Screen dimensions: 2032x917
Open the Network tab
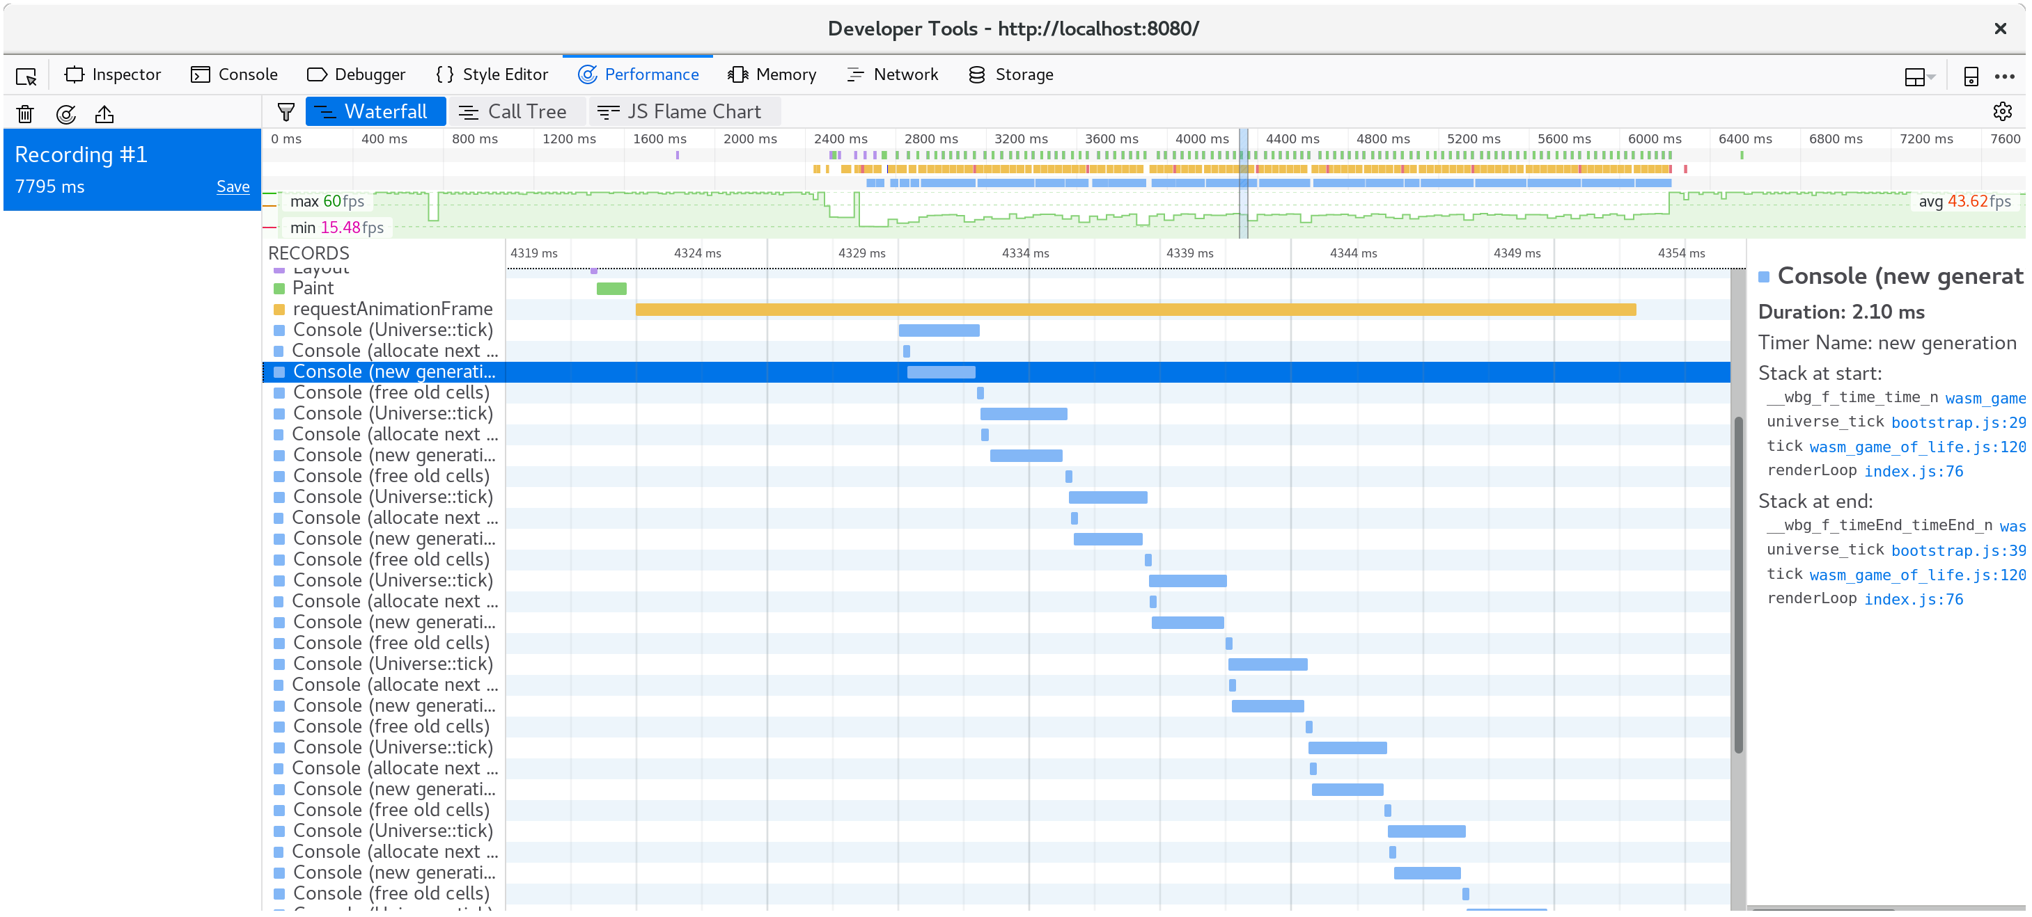coord(892,75)
